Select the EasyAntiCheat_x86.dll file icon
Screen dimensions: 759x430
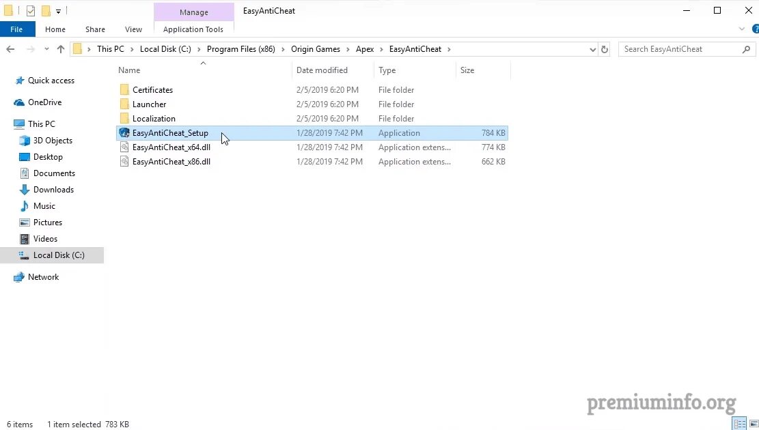coord(124,162)
